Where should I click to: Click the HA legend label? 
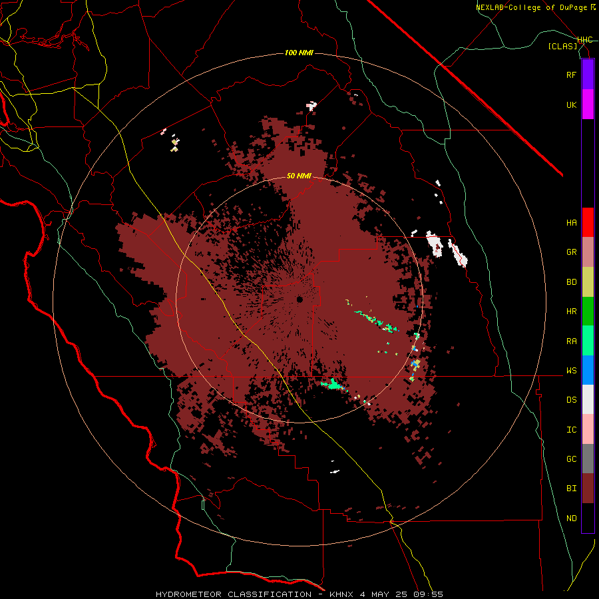pos(571,223)
